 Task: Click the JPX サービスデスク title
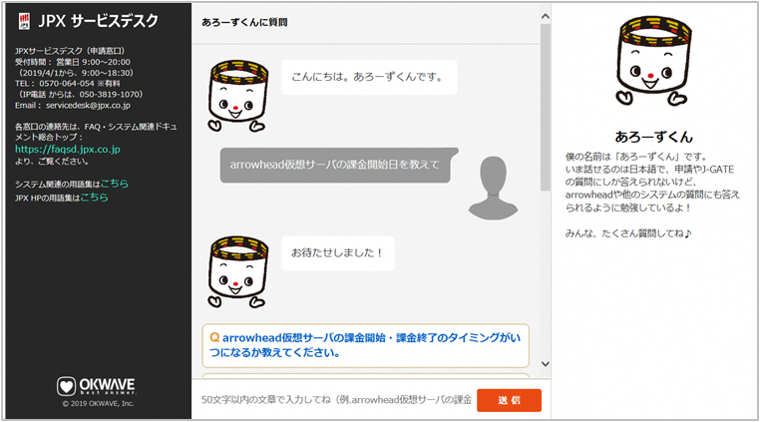click(99, 21)
